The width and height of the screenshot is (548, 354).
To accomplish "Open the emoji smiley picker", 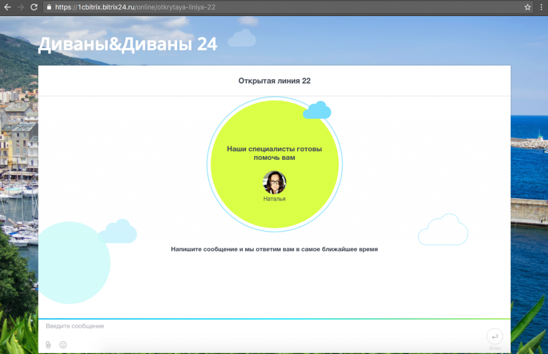I will coord(63,344).
